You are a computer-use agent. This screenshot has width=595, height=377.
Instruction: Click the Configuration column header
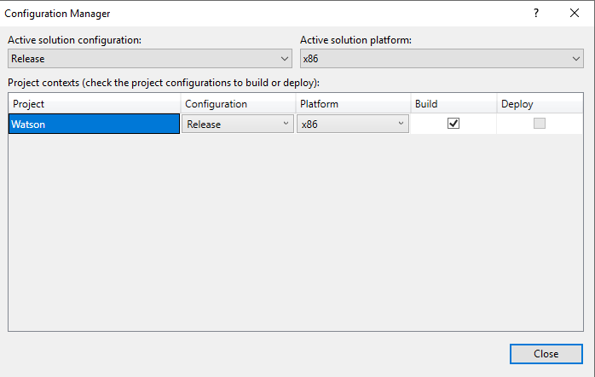coord(239,104)
